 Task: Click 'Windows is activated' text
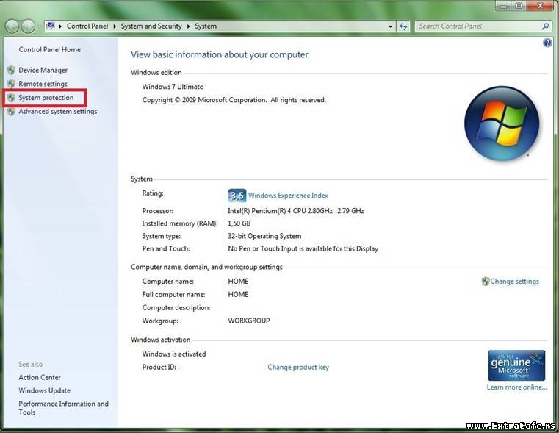click(x=174, y=354)
